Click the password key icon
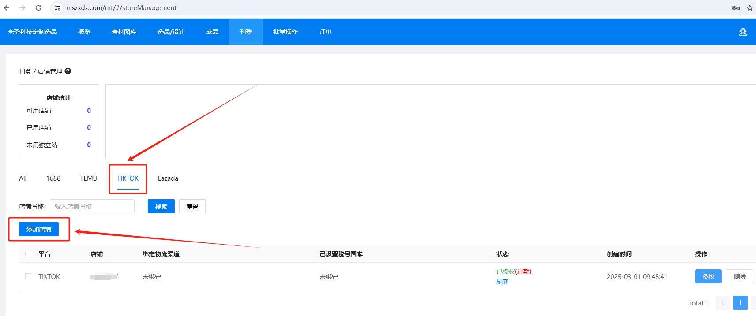Screen dimensions: 756x316 coord(735,8)
